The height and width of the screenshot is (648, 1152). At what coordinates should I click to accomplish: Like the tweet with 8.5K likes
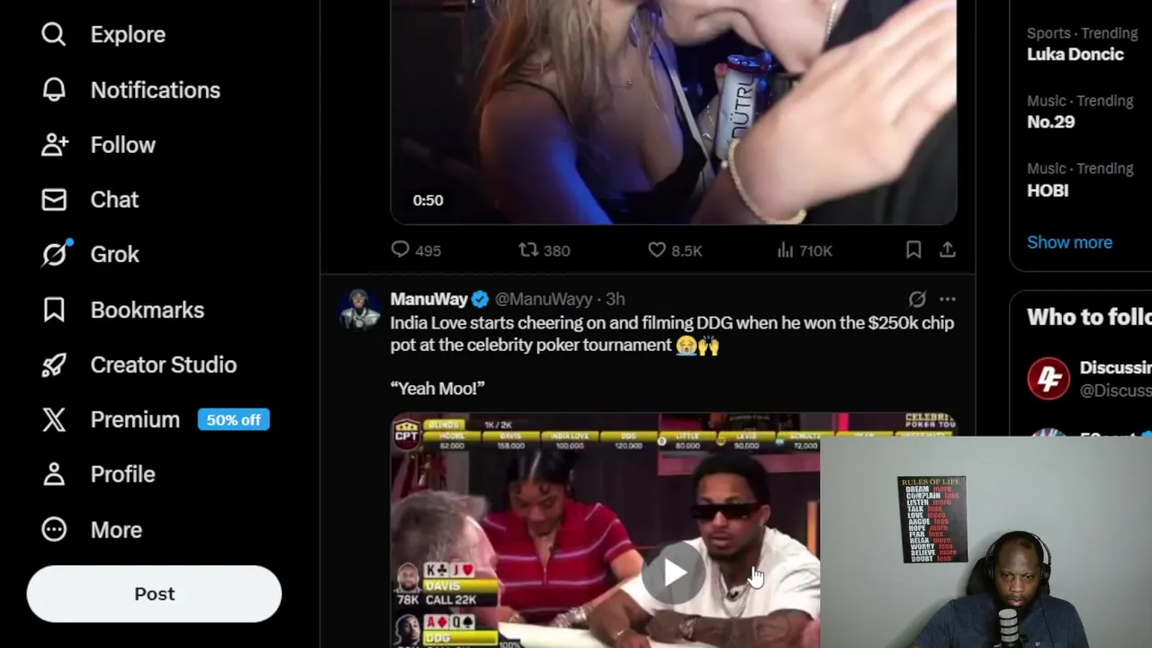[x=657, y=249]
